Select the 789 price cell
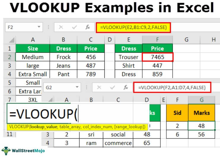This screenshot has height=158, width=220. click(91, 74)
